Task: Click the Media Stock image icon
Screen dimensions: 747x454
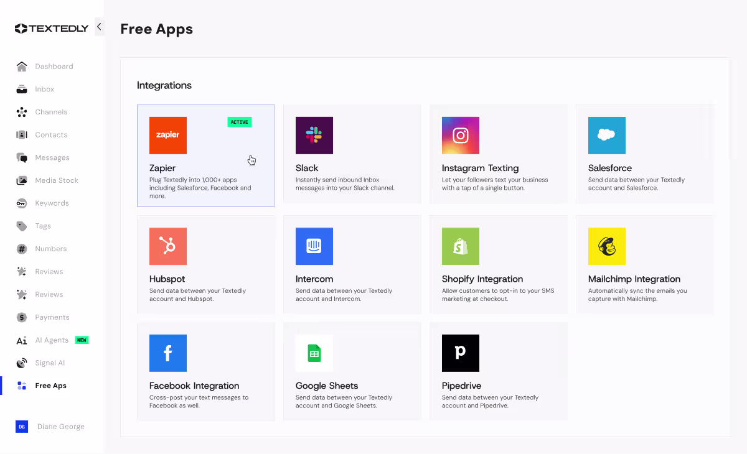Action: pyautogui.click(x=22, y=180)
